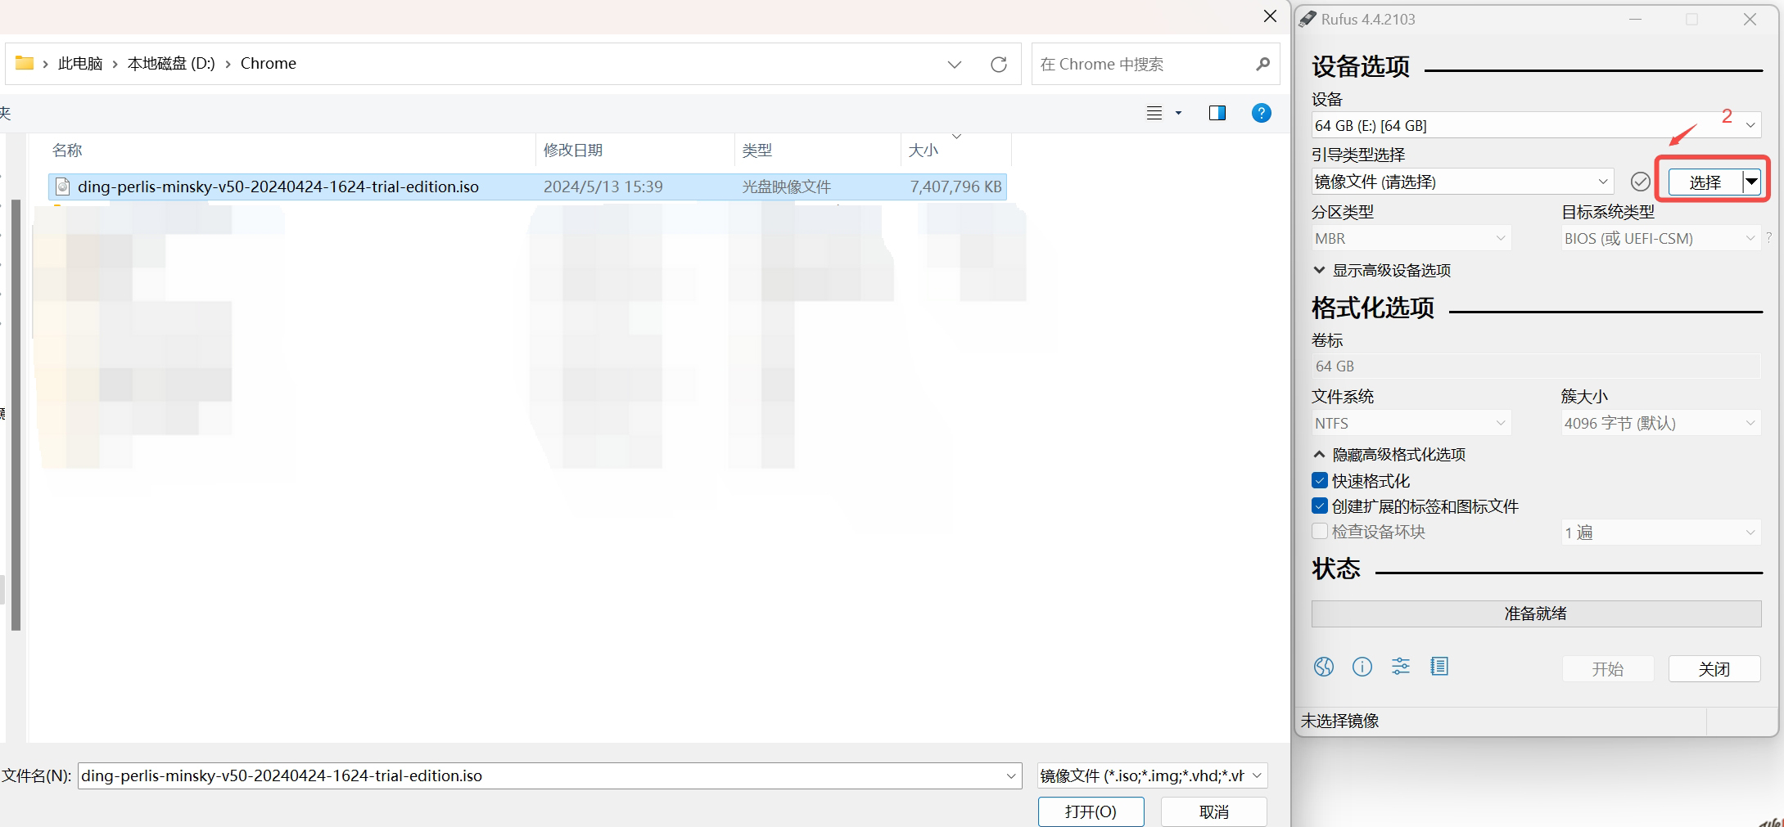Toggle the preview pane icon

[1217, 113]
